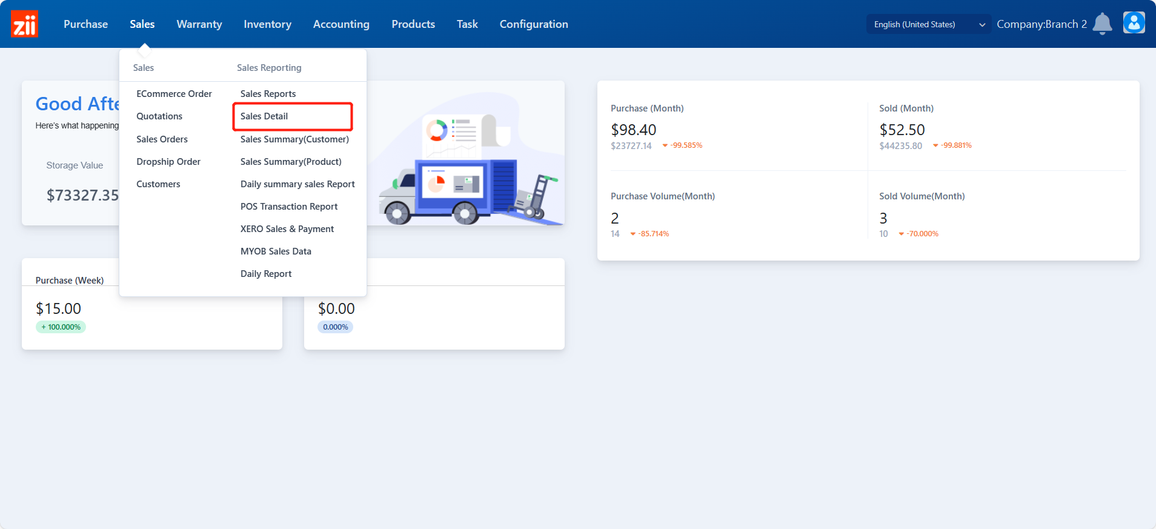Open the Inventory menu
Viewport: 1156px width, 529px height.
267,24
